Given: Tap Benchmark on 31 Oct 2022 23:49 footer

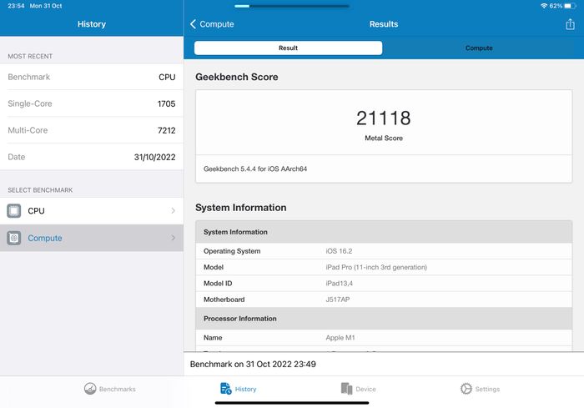Looking at the screenshot, I should [x=253, y=364].
